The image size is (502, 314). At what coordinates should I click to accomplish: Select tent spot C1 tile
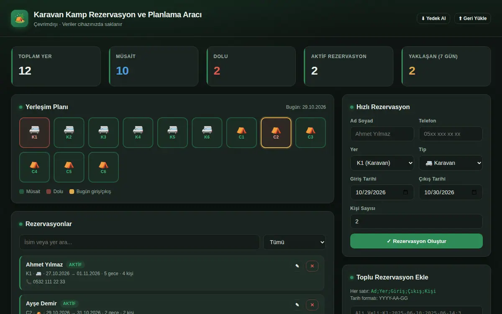pos(241,133)
